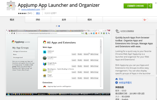Switch to the 相关 tab
This screenshot has height=100, width=157.
click(90, 20)
